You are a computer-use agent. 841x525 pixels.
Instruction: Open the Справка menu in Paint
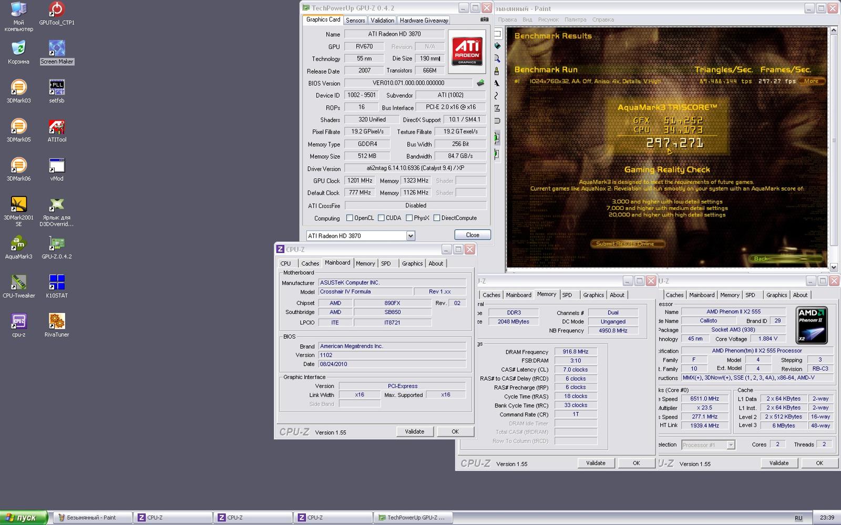pos(603,19)
